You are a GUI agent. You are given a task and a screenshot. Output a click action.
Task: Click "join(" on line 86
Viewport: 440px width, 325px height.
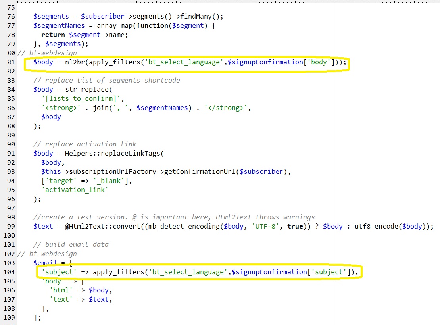click(103, 108)
